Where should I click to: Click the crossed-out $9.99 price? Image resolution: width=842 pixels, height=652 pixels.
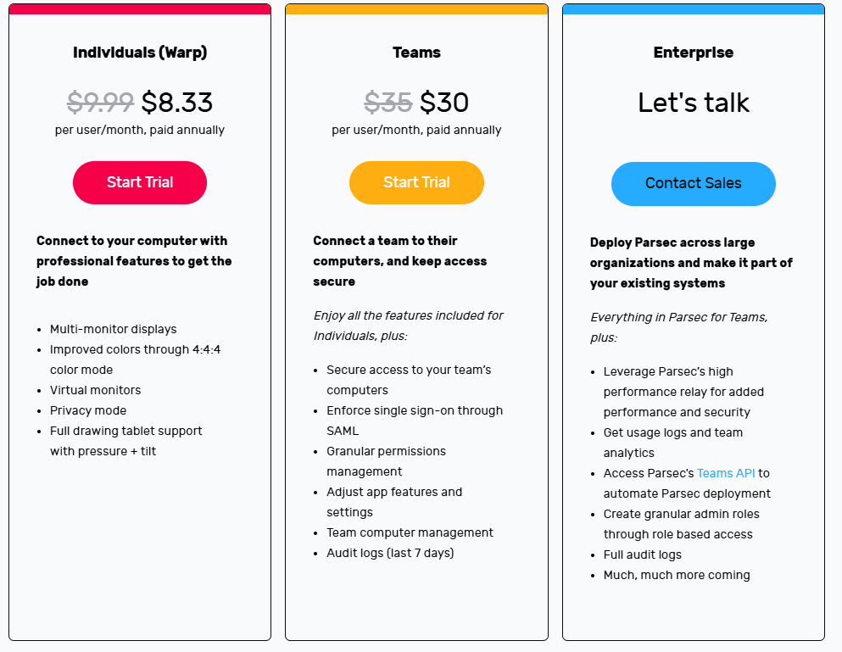tap(100, 102)
